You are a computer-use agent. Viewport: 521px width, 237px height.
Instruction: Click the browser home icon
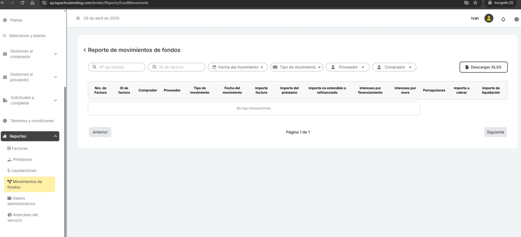32,3
